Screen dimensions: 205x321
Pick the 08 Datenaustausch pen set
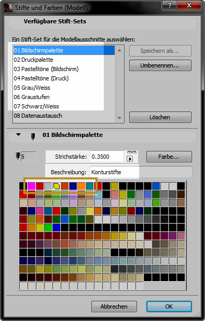[64, 116]
